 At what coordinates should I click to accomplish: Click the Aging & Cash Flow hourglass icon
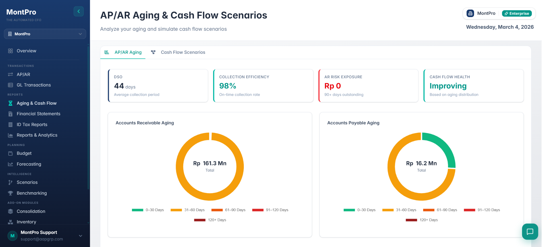pos(11,103)
